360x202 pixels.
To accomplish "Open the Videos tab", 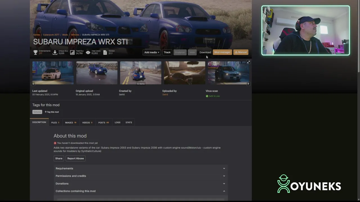I will [87, 123].
